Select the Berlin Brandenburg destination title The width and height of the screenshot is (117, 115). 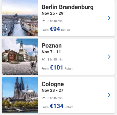click(68, 7)
